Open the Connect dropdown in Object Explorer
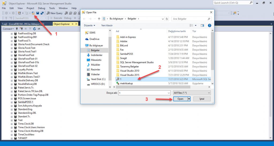This screenshot has width=274, height=146. click(x=8, y=29)
